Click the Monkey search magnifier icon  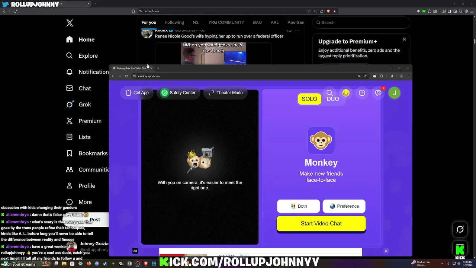pyautogui.click(x=329, y=93)
